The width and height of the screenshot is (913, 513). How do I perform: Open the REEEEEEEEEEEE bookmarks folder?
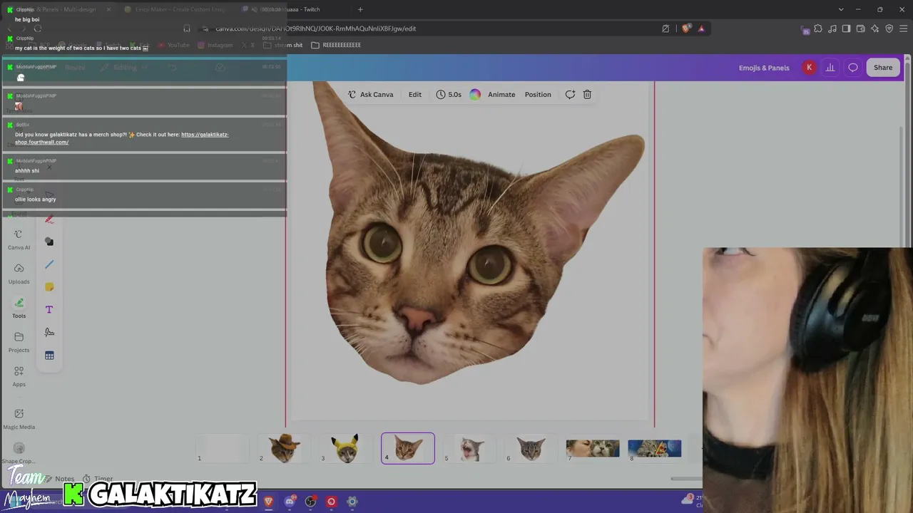point(336,45)
